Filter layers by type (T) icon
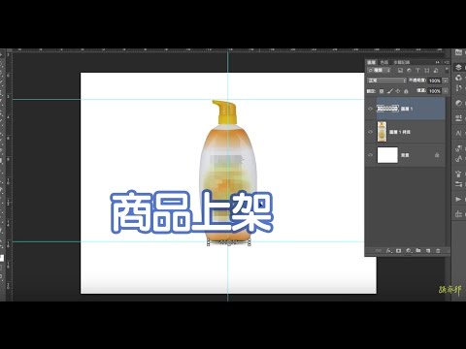The image size is (466, 349). click(417, 70)
